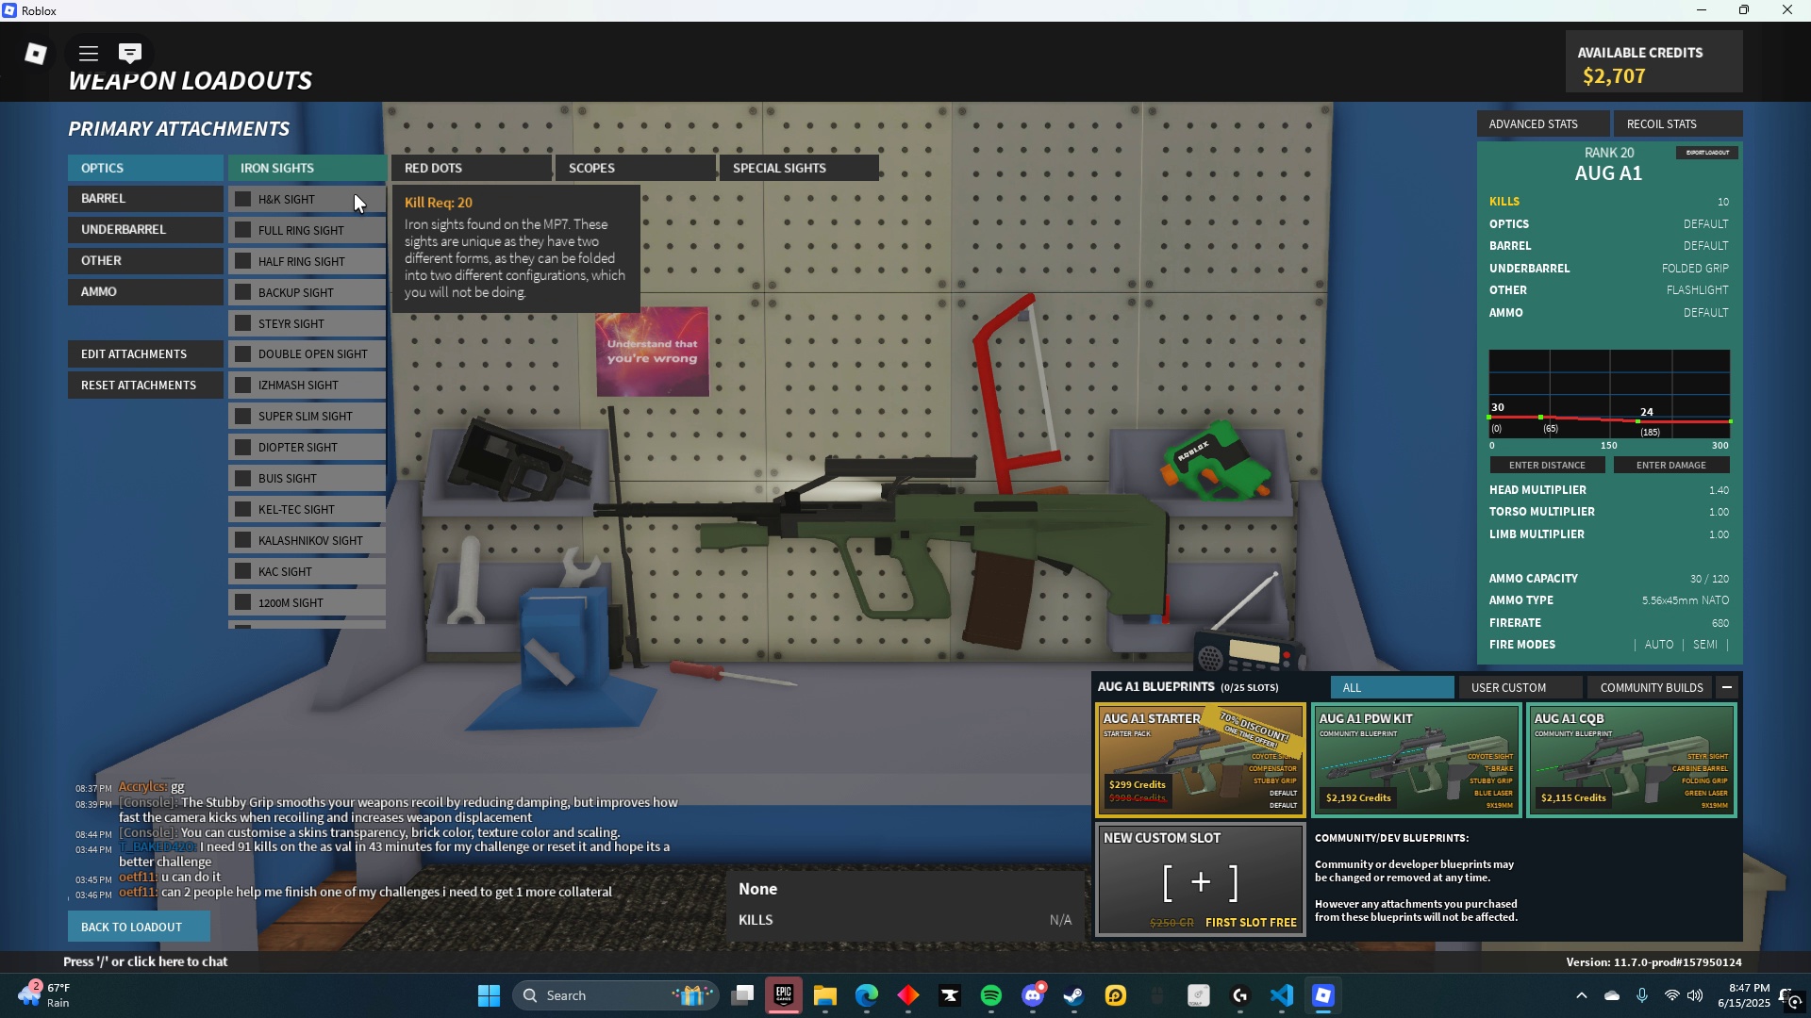Switch to the Red Dots tab
Image resolution: width=1811 pixels, height=1018 pixels.
point(471,168)
